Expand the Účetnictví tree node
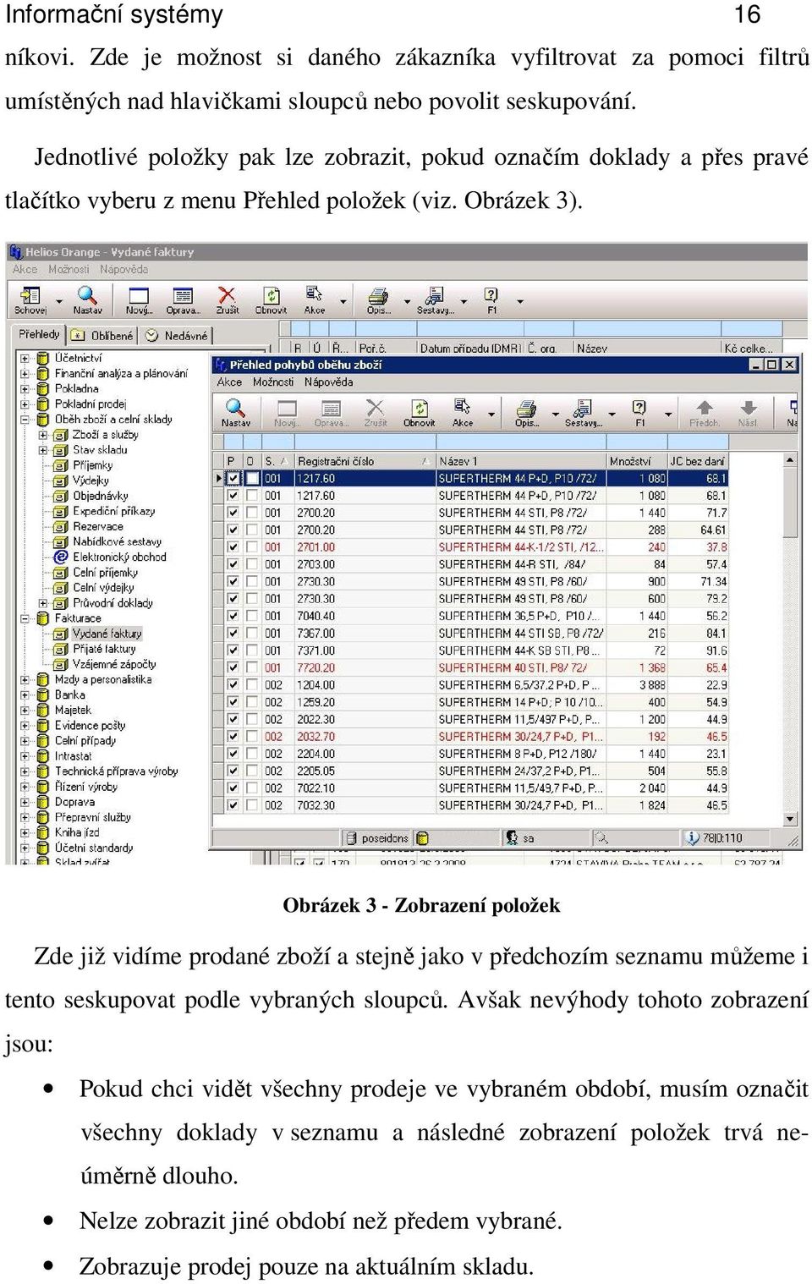The height and width of the screenshot is (1284, 812). pyautogui.click(x=25, y=358)
